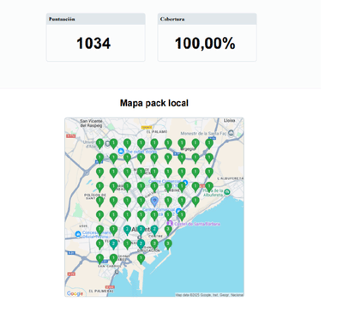This screenshot has height=313, width=343.
Task: Select the purple Castell de Santa Bàrbara icon
Action: 170,224
